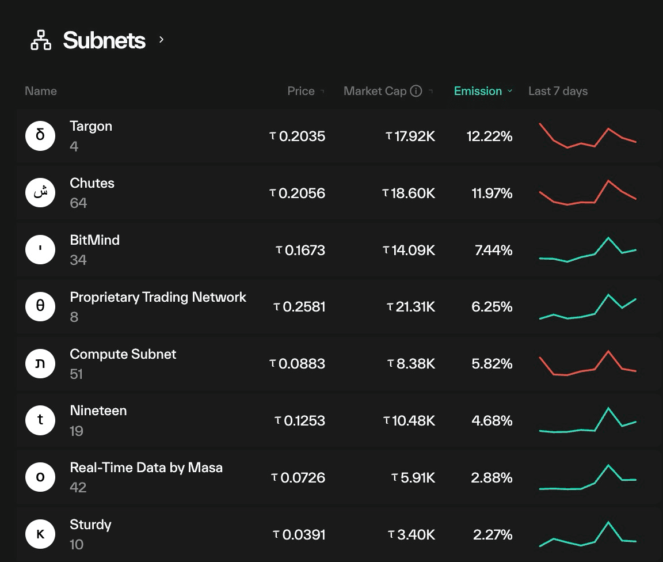This screenshot has width=663, height=562.
Task: Open Real-Time Data by Masa name
Action: (146, 468)
